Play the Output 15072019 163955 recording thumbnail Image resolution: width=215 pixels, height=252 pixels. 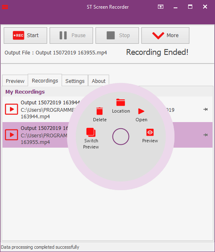pyautogui.click(x=12, y=135)
